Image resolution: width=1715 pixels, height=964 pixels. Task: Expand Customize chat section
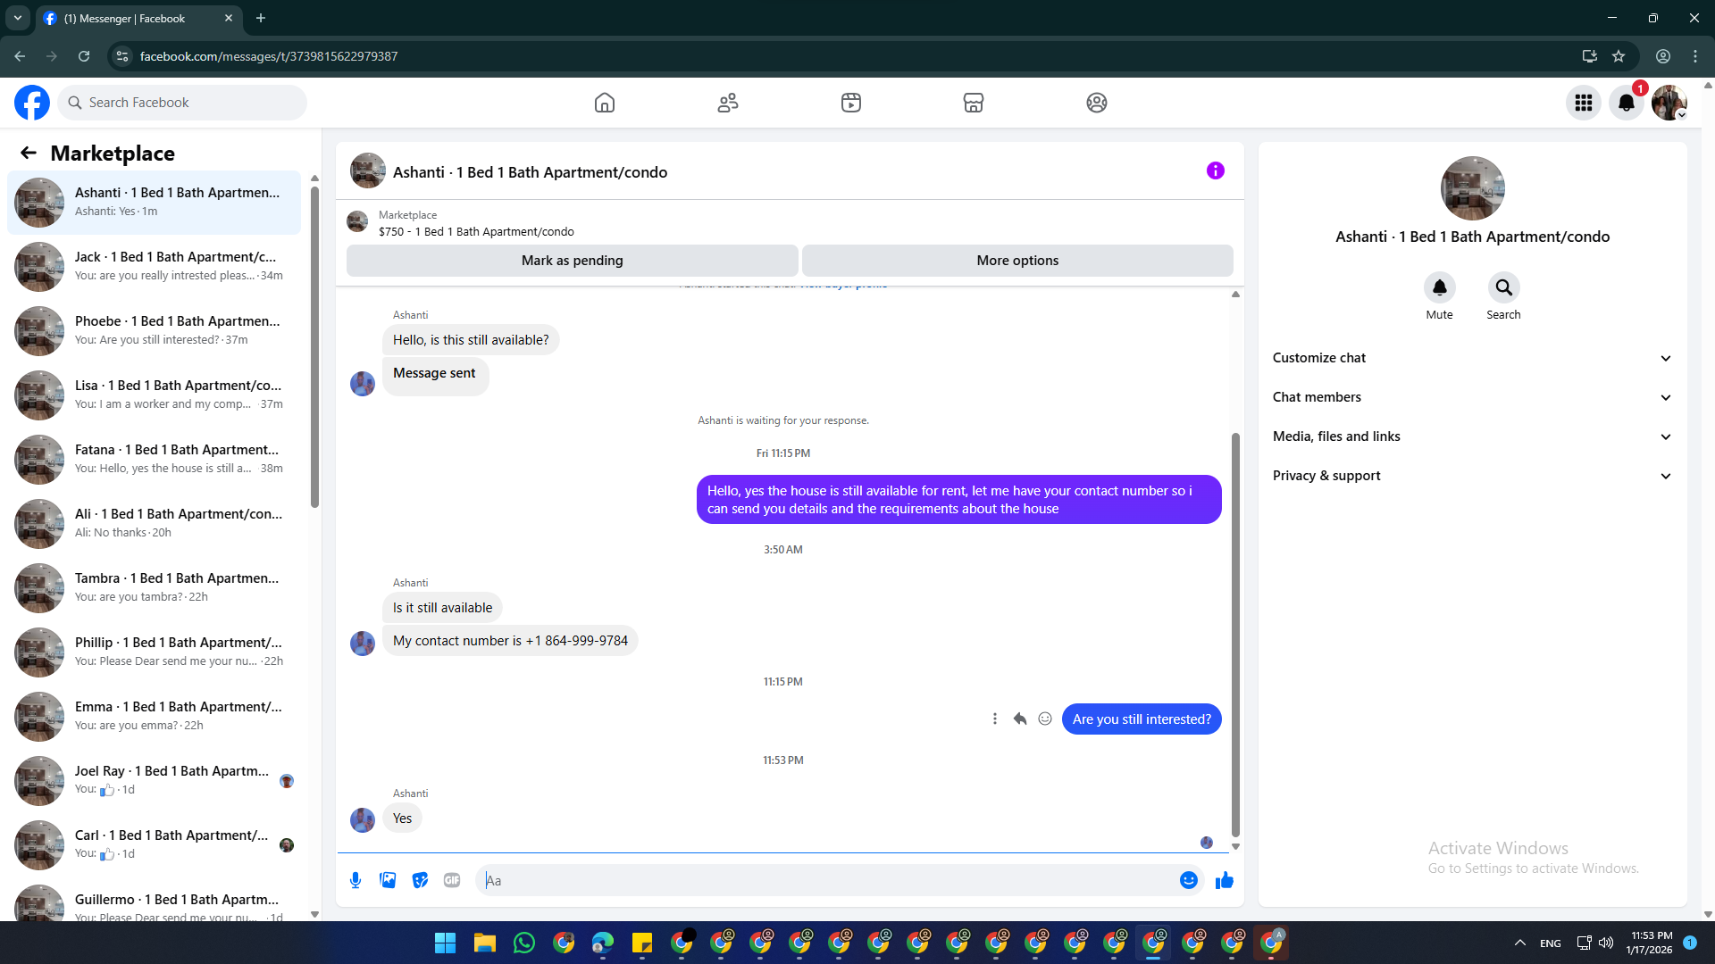click(x=1471, y=358)
